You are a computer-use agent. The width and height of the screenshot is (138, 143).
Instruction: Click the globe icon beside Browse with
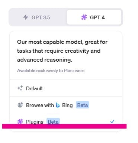20,105
